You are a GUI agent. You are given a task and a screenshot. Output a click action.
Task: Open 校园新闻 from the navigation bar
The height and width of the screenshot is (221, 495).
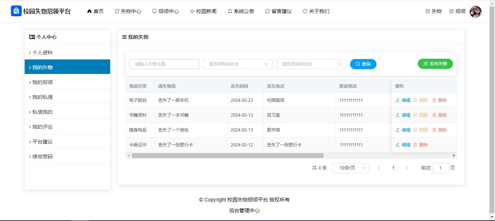[203, 11]
